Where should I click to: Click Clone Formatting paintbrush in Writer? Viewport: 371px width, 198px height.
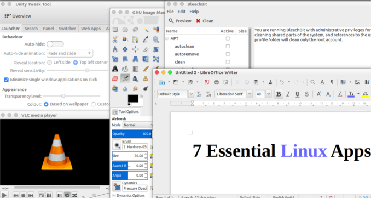270,82
